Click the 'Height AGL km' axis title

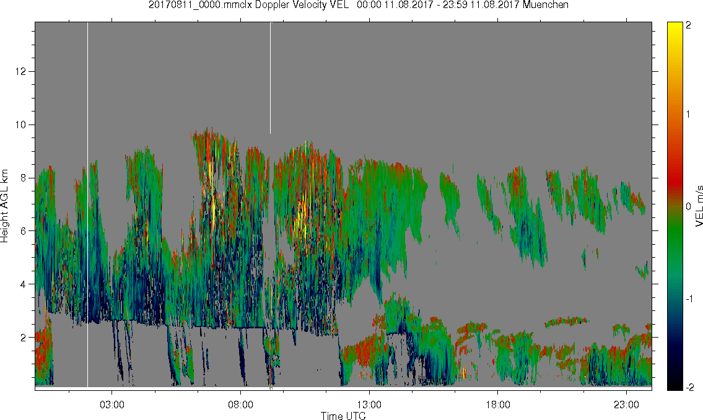4,206
